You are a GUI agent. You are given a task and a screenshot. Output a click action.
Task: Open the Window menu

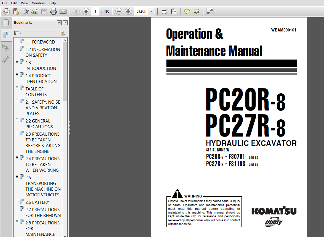38,3
